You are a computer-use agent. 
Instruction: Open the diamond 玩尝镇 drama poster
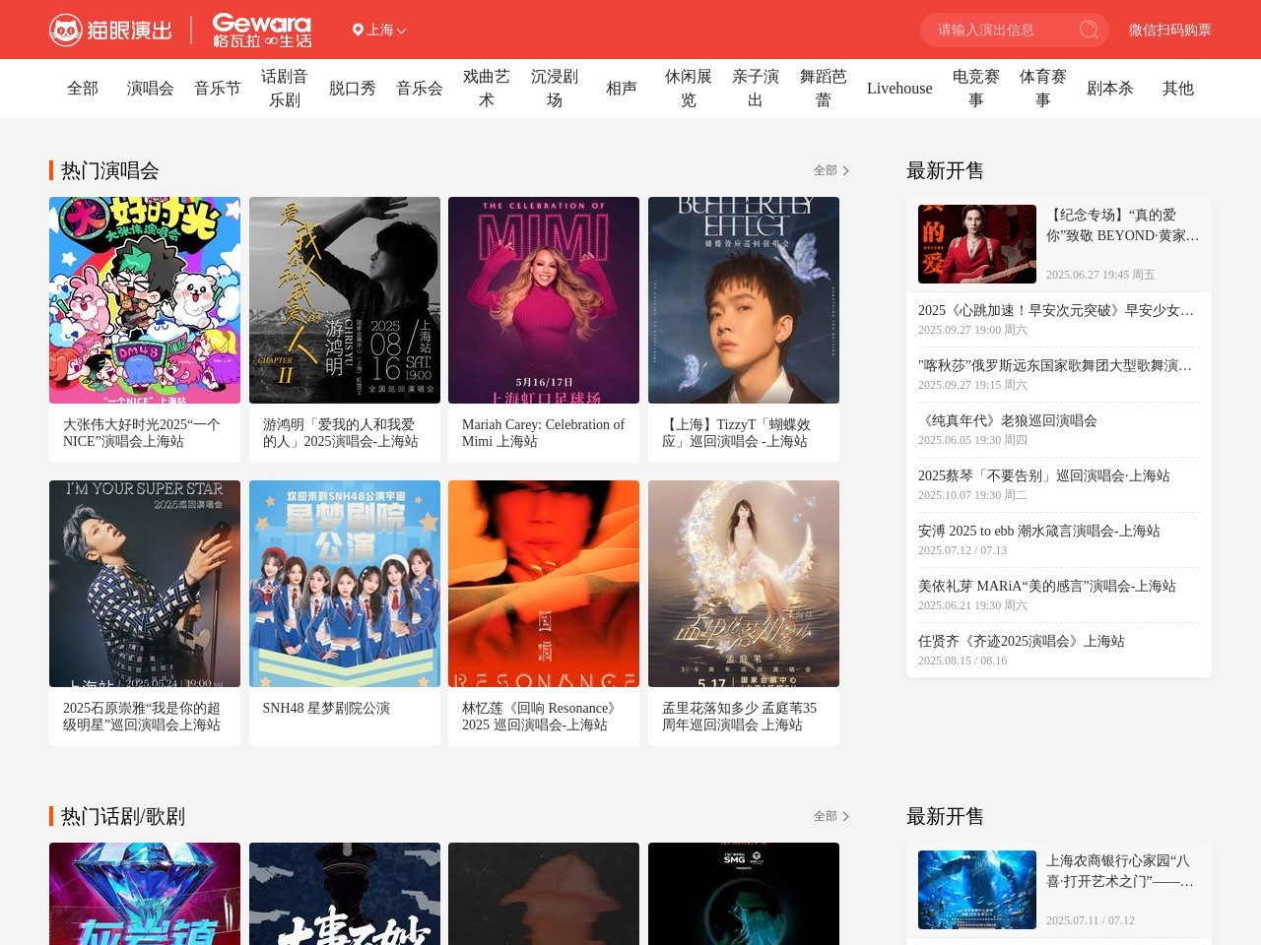(145, 894)
